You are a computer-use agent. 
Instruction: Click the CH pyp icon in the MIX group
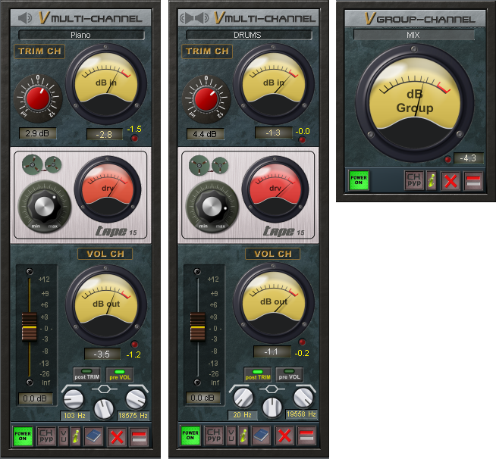pos(413,180)
